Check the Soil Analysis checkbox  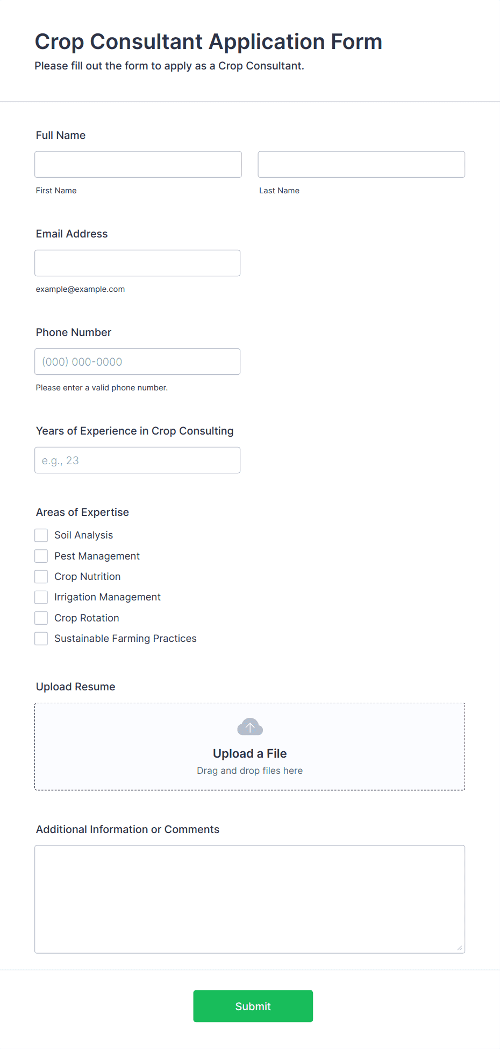pyautogui.click(x=41, y=535)
